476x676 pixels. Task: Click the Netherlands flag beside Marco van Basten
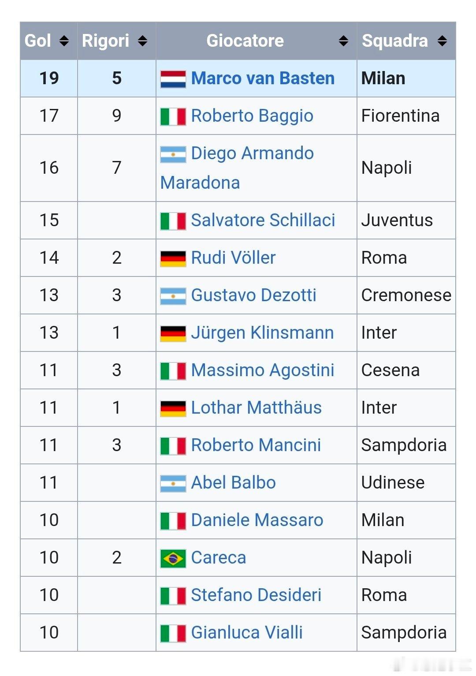click(173, 79)
